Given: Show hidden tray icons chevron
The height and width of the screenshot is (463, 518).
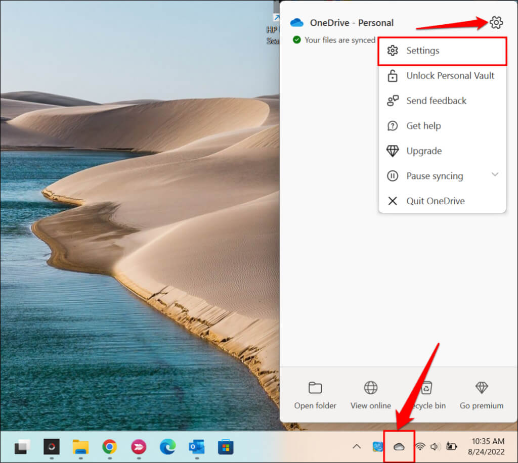Looking at the screenshot, I should 357,446.
